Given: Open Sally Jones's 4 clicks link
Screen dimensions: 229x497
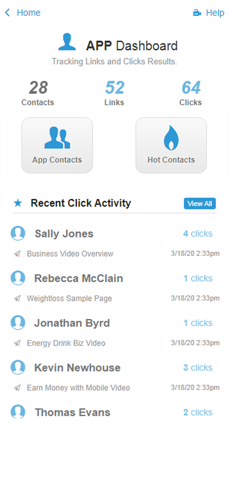Looking at the screenshot, I should [198, 233].
